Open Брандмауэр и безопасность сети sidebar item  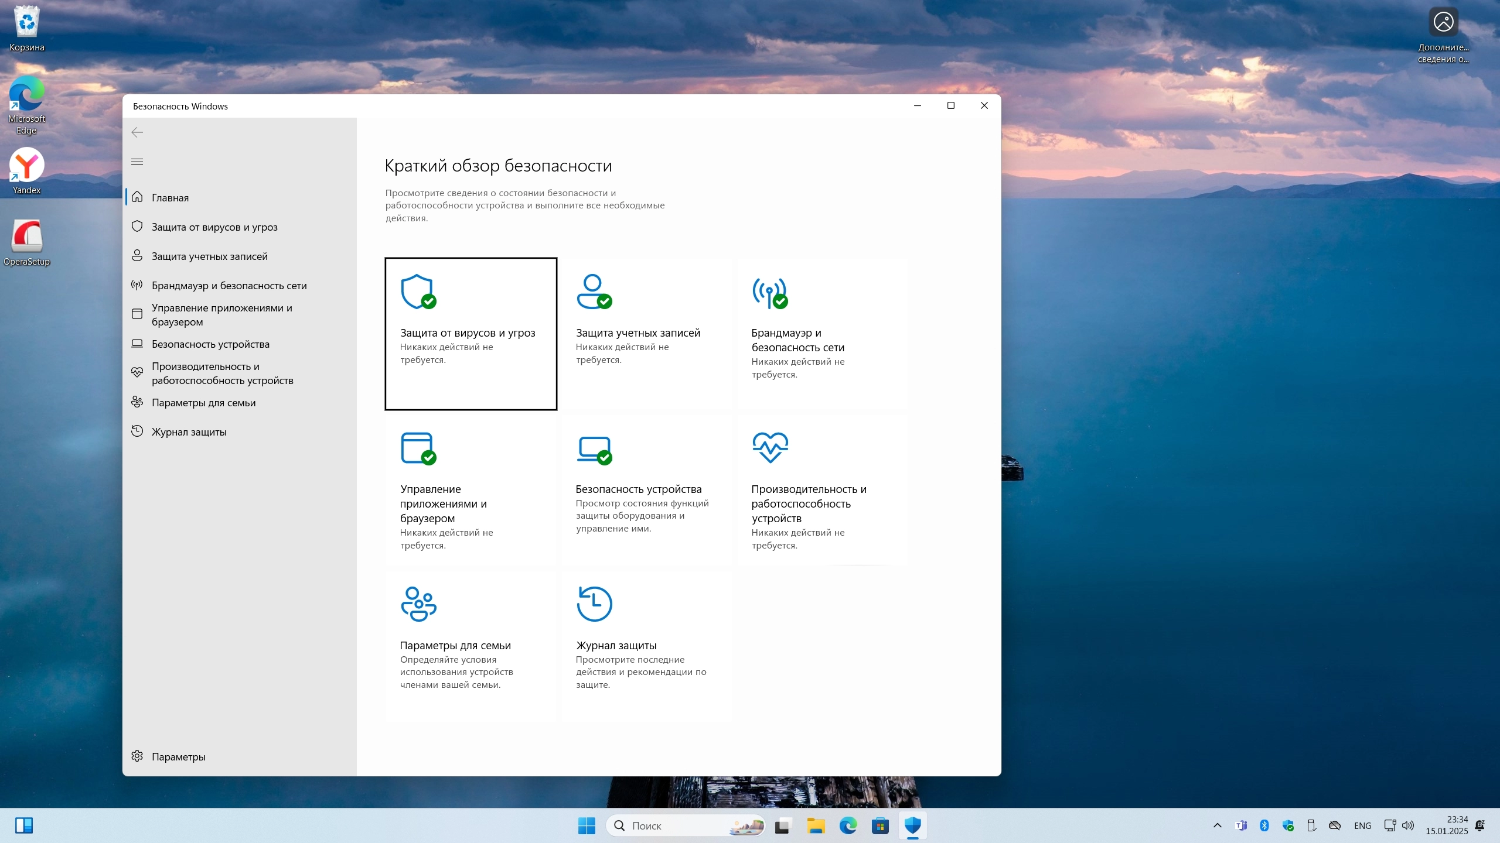(229, 286)
